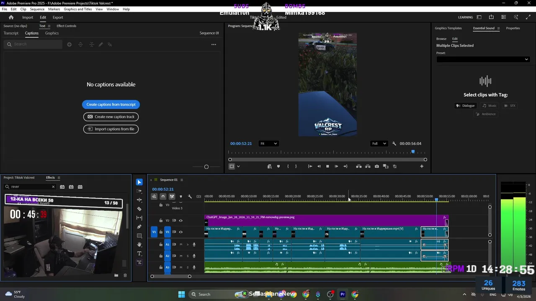Click the Export Frame camera icon
536x301 pixels.
tap(377, 166)
